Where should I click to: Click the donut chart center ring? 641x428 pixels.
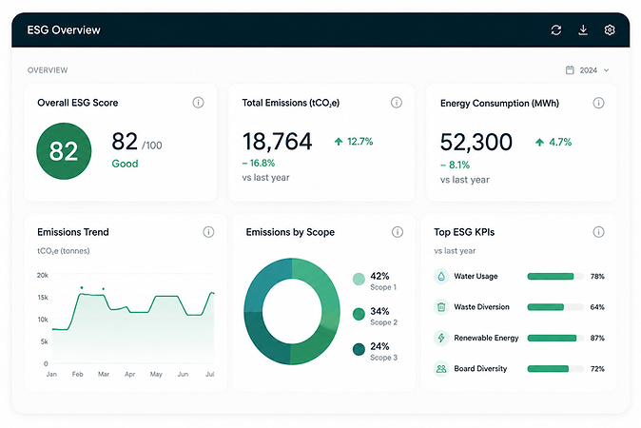292,312
